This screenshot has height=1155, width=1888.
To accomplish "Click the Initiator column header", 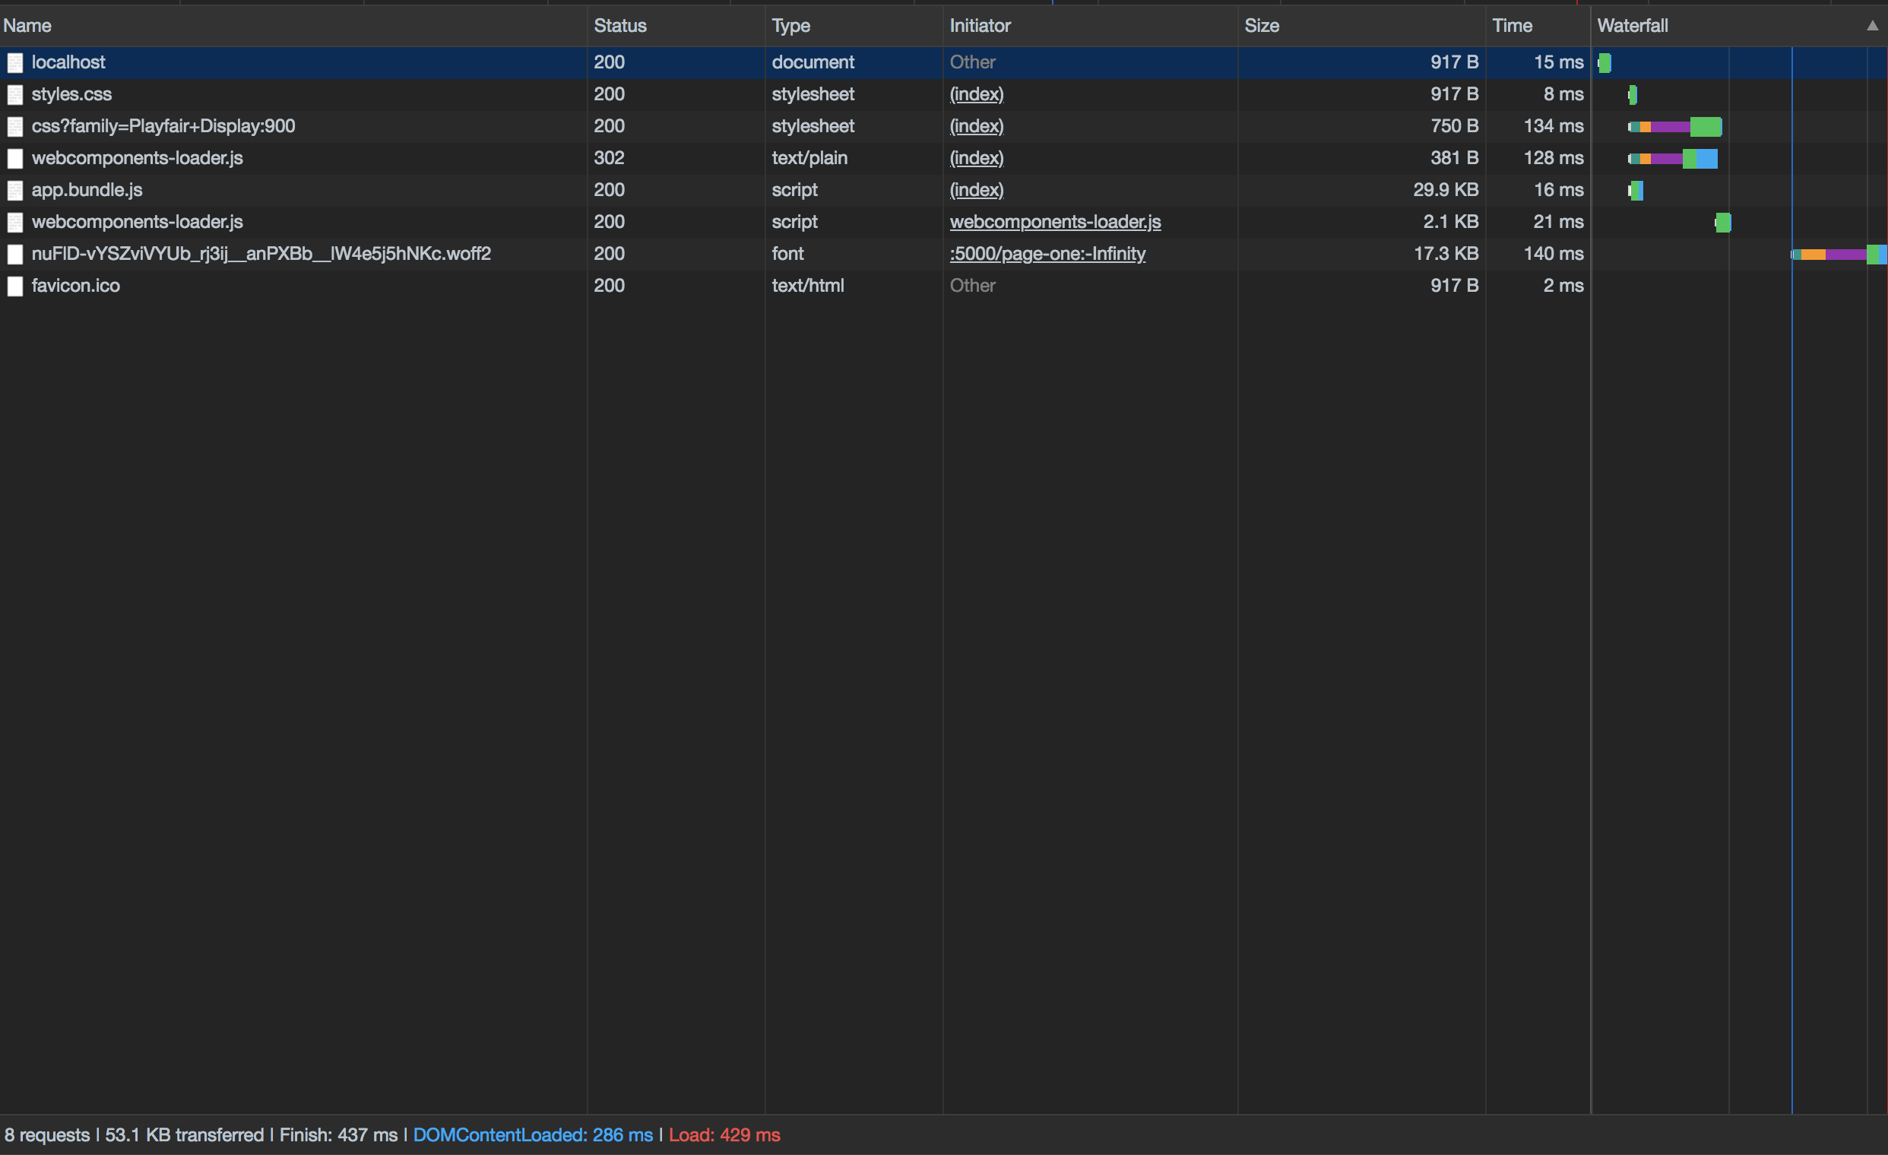I will pyautogui.click(x=980, y=26).
